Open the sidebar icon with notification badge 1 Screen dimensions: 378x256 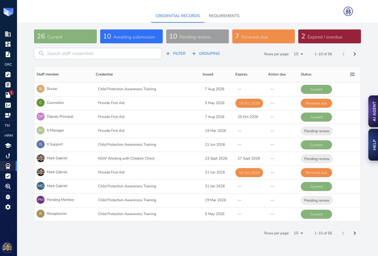coord(8,95)
